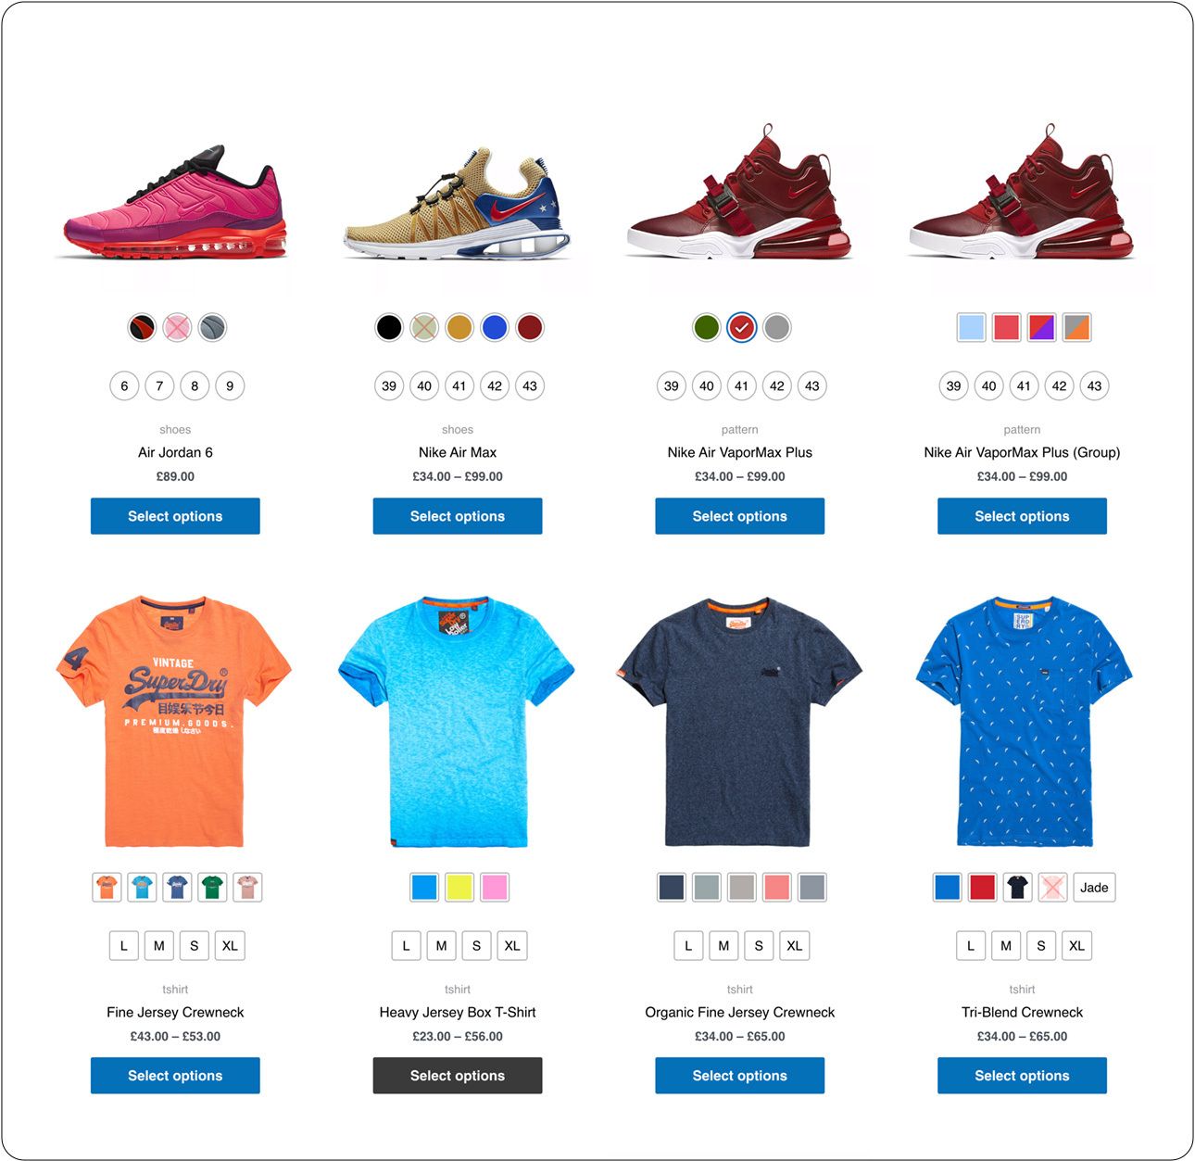Select the grey textured swatch under Air Jordan 6
The width and height of the screenshot is (1195, 1161).
tap(212, 327)
